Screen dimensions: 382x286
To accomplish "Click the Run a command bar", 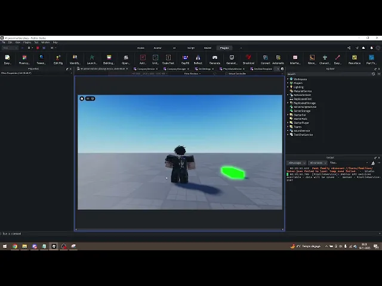I will pos(190,234).
